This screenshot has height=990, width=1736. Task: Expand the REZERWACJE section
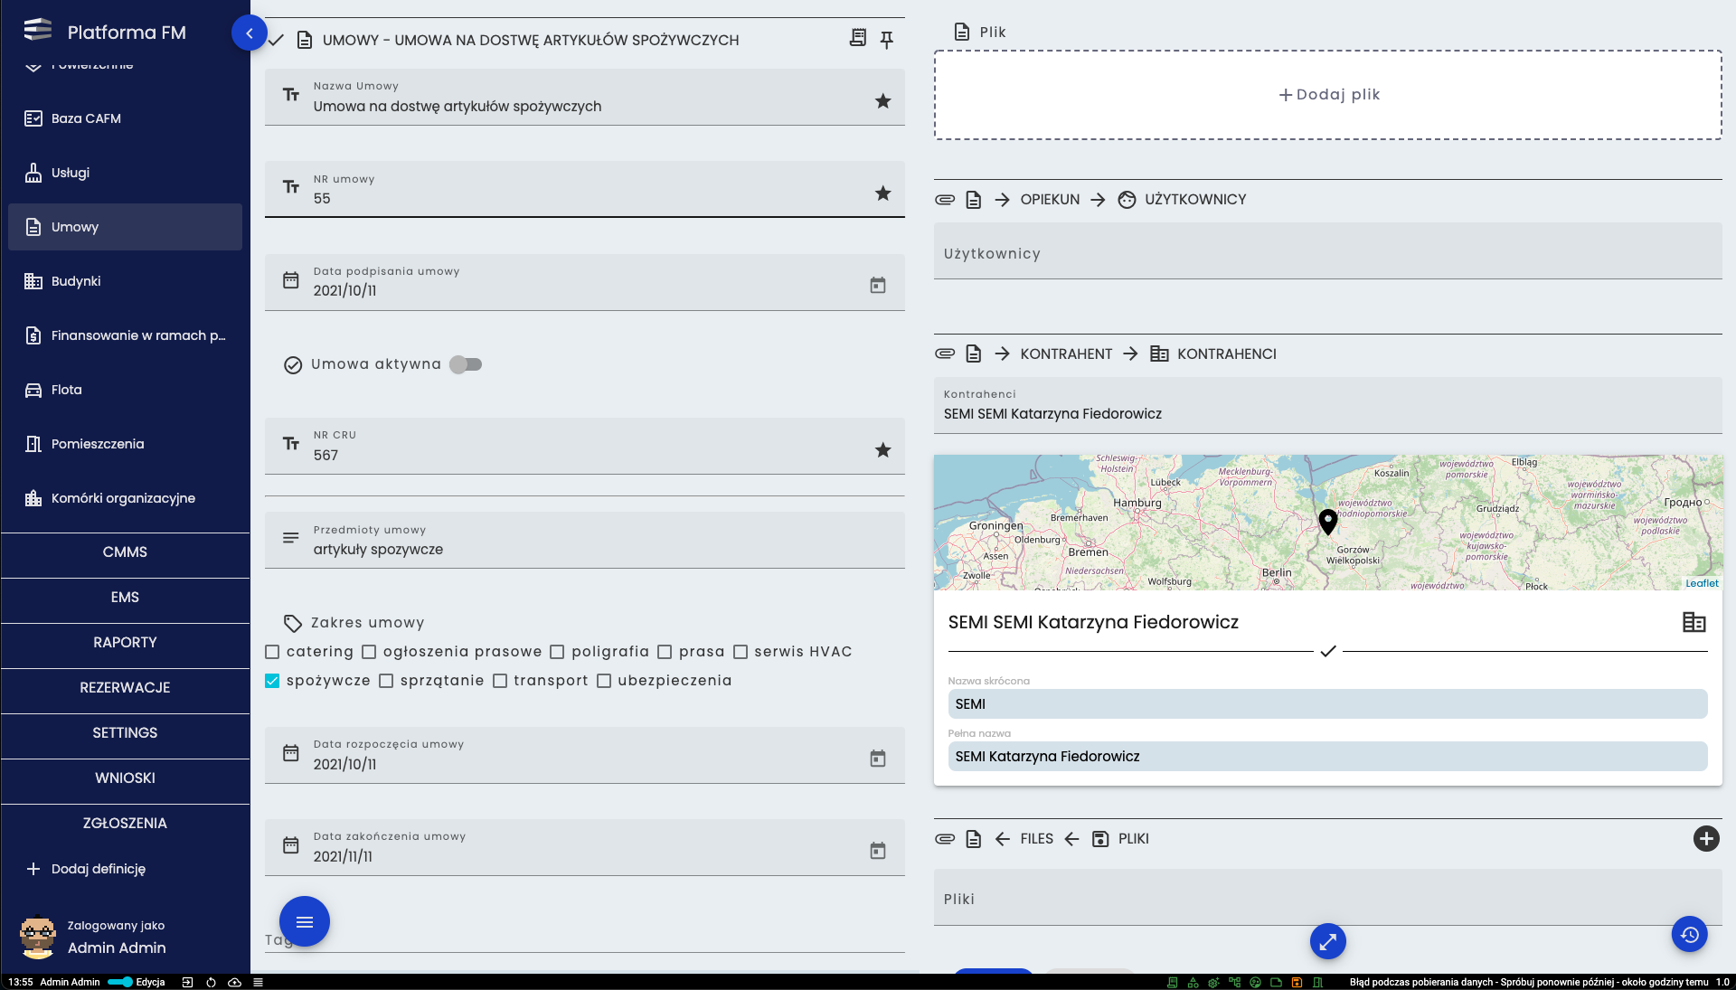125,688
